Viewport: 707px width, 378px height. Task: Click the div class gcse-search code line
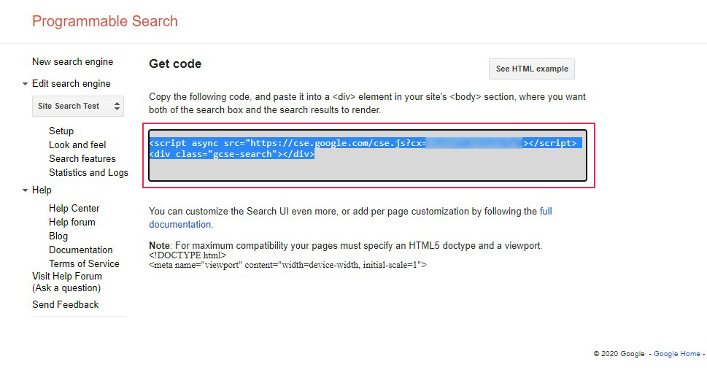click(232, 154)
